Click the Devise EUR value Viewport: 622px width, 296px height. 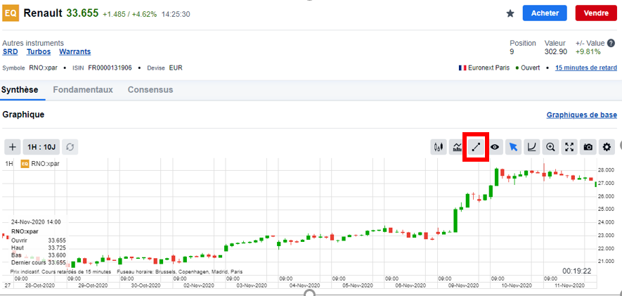pyautogui.click(x=176, y=68)
